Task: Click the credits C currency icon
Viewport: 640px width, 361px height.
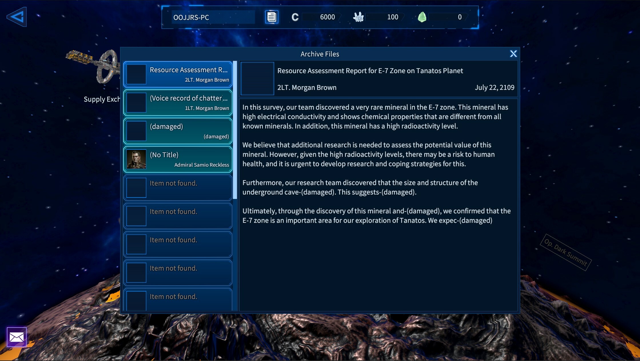Action: tap(295, 17)
